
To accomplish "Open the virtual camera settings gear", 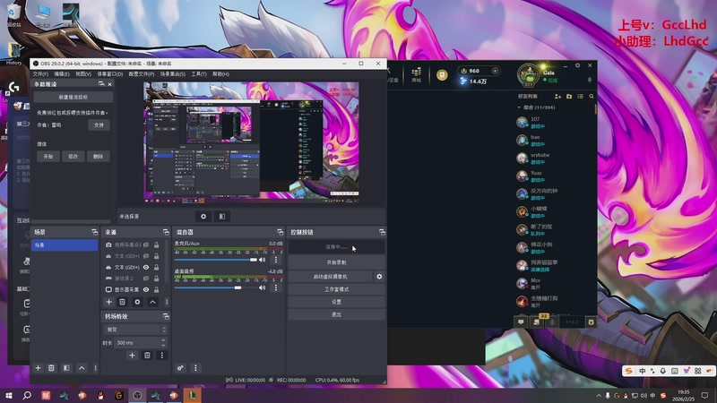I will pos(379,277).
